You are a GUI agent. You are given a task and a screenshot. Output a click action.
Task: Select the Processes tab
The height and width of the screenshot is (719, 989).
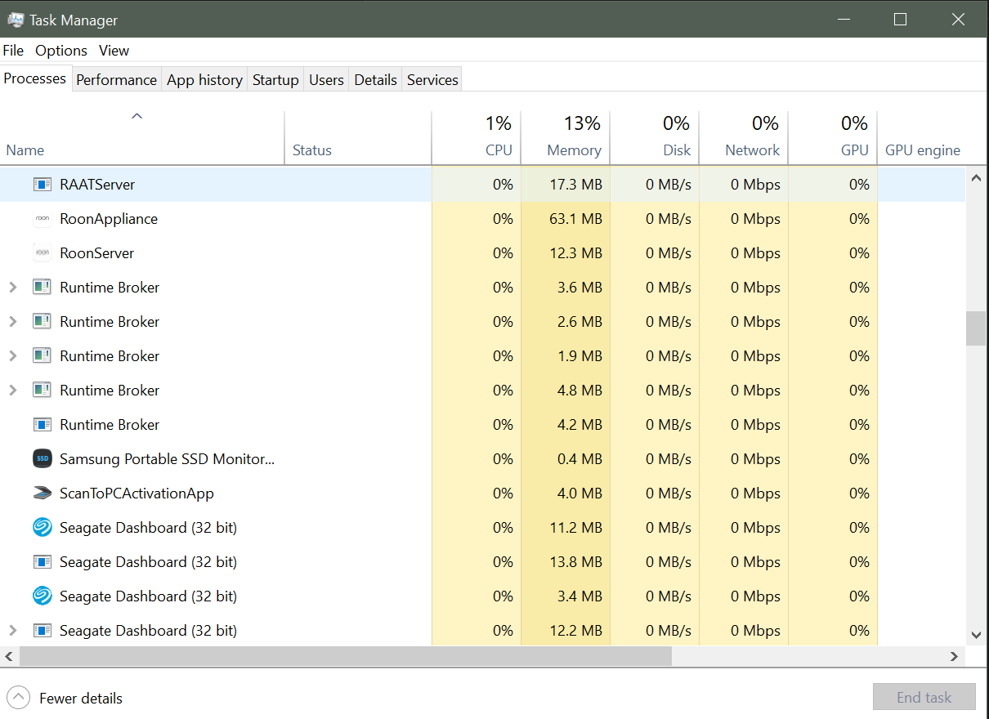[35, 78]
